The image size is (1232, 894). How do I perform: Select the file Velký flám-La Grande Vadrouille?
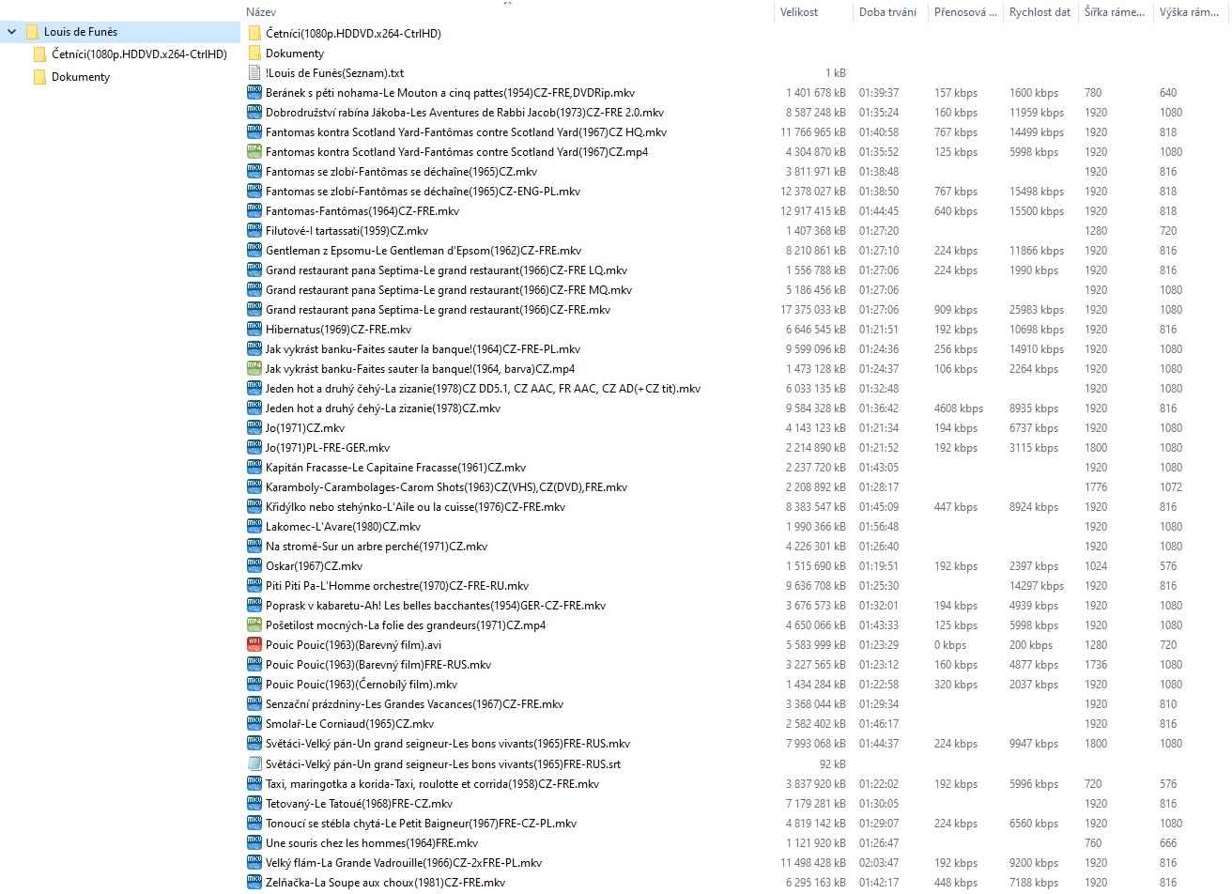click(403, 863)
